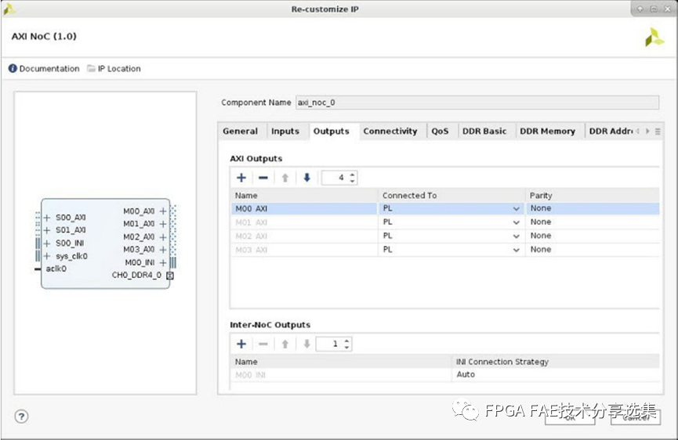Remove selected AXI output with minus icon

263,178
